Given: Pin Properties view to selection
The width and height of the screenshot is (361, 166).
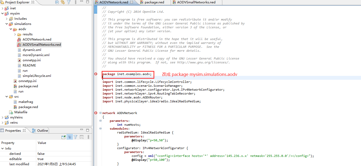Looking at the screenshot, I should tap(63, 137).
